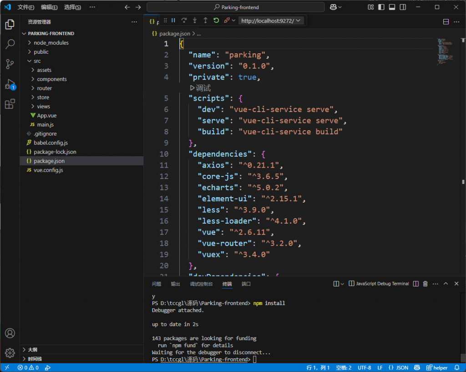The height and width of the screenshot is (372, 466).
Task: Grab the debug toolbar drag handle
Action: pos(165,20)
